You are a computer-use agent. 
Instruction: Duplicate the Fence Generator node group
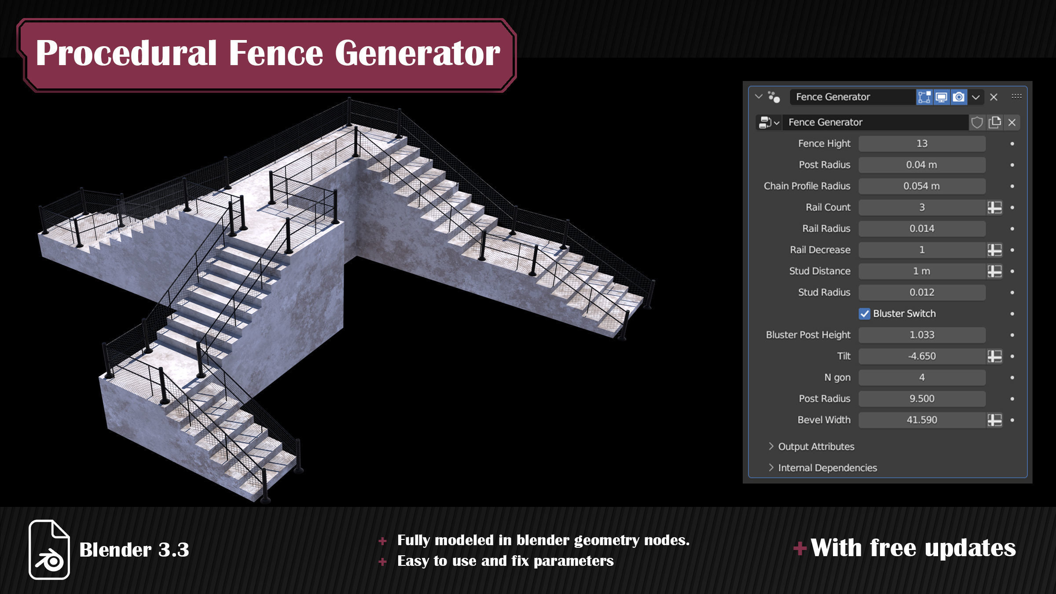994,122
